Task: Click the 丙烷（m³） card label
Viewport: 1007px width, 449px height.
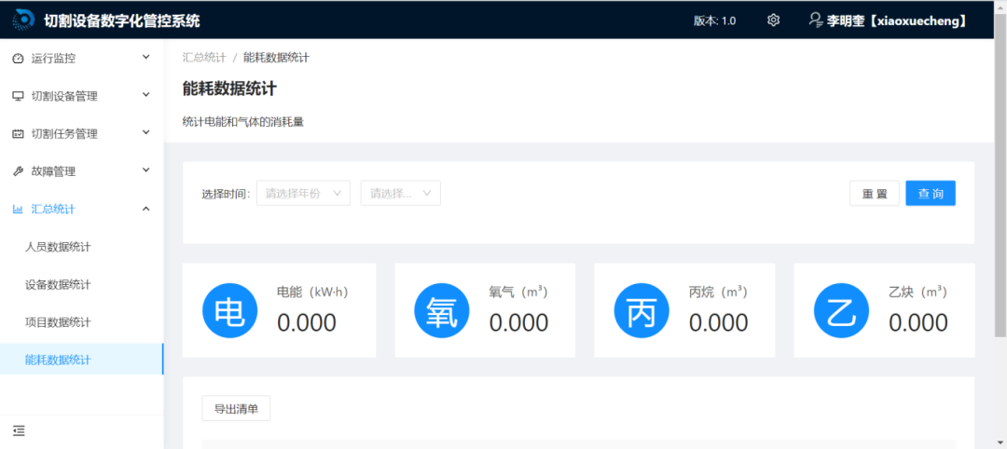Action: coord(718,293)
